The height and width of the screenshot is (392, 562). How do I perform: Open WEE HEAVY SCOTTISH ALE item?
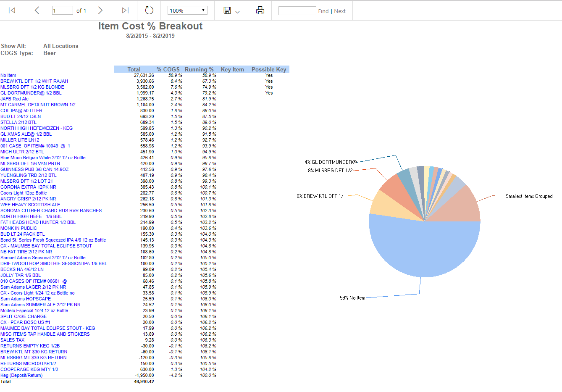coord(30,205)
